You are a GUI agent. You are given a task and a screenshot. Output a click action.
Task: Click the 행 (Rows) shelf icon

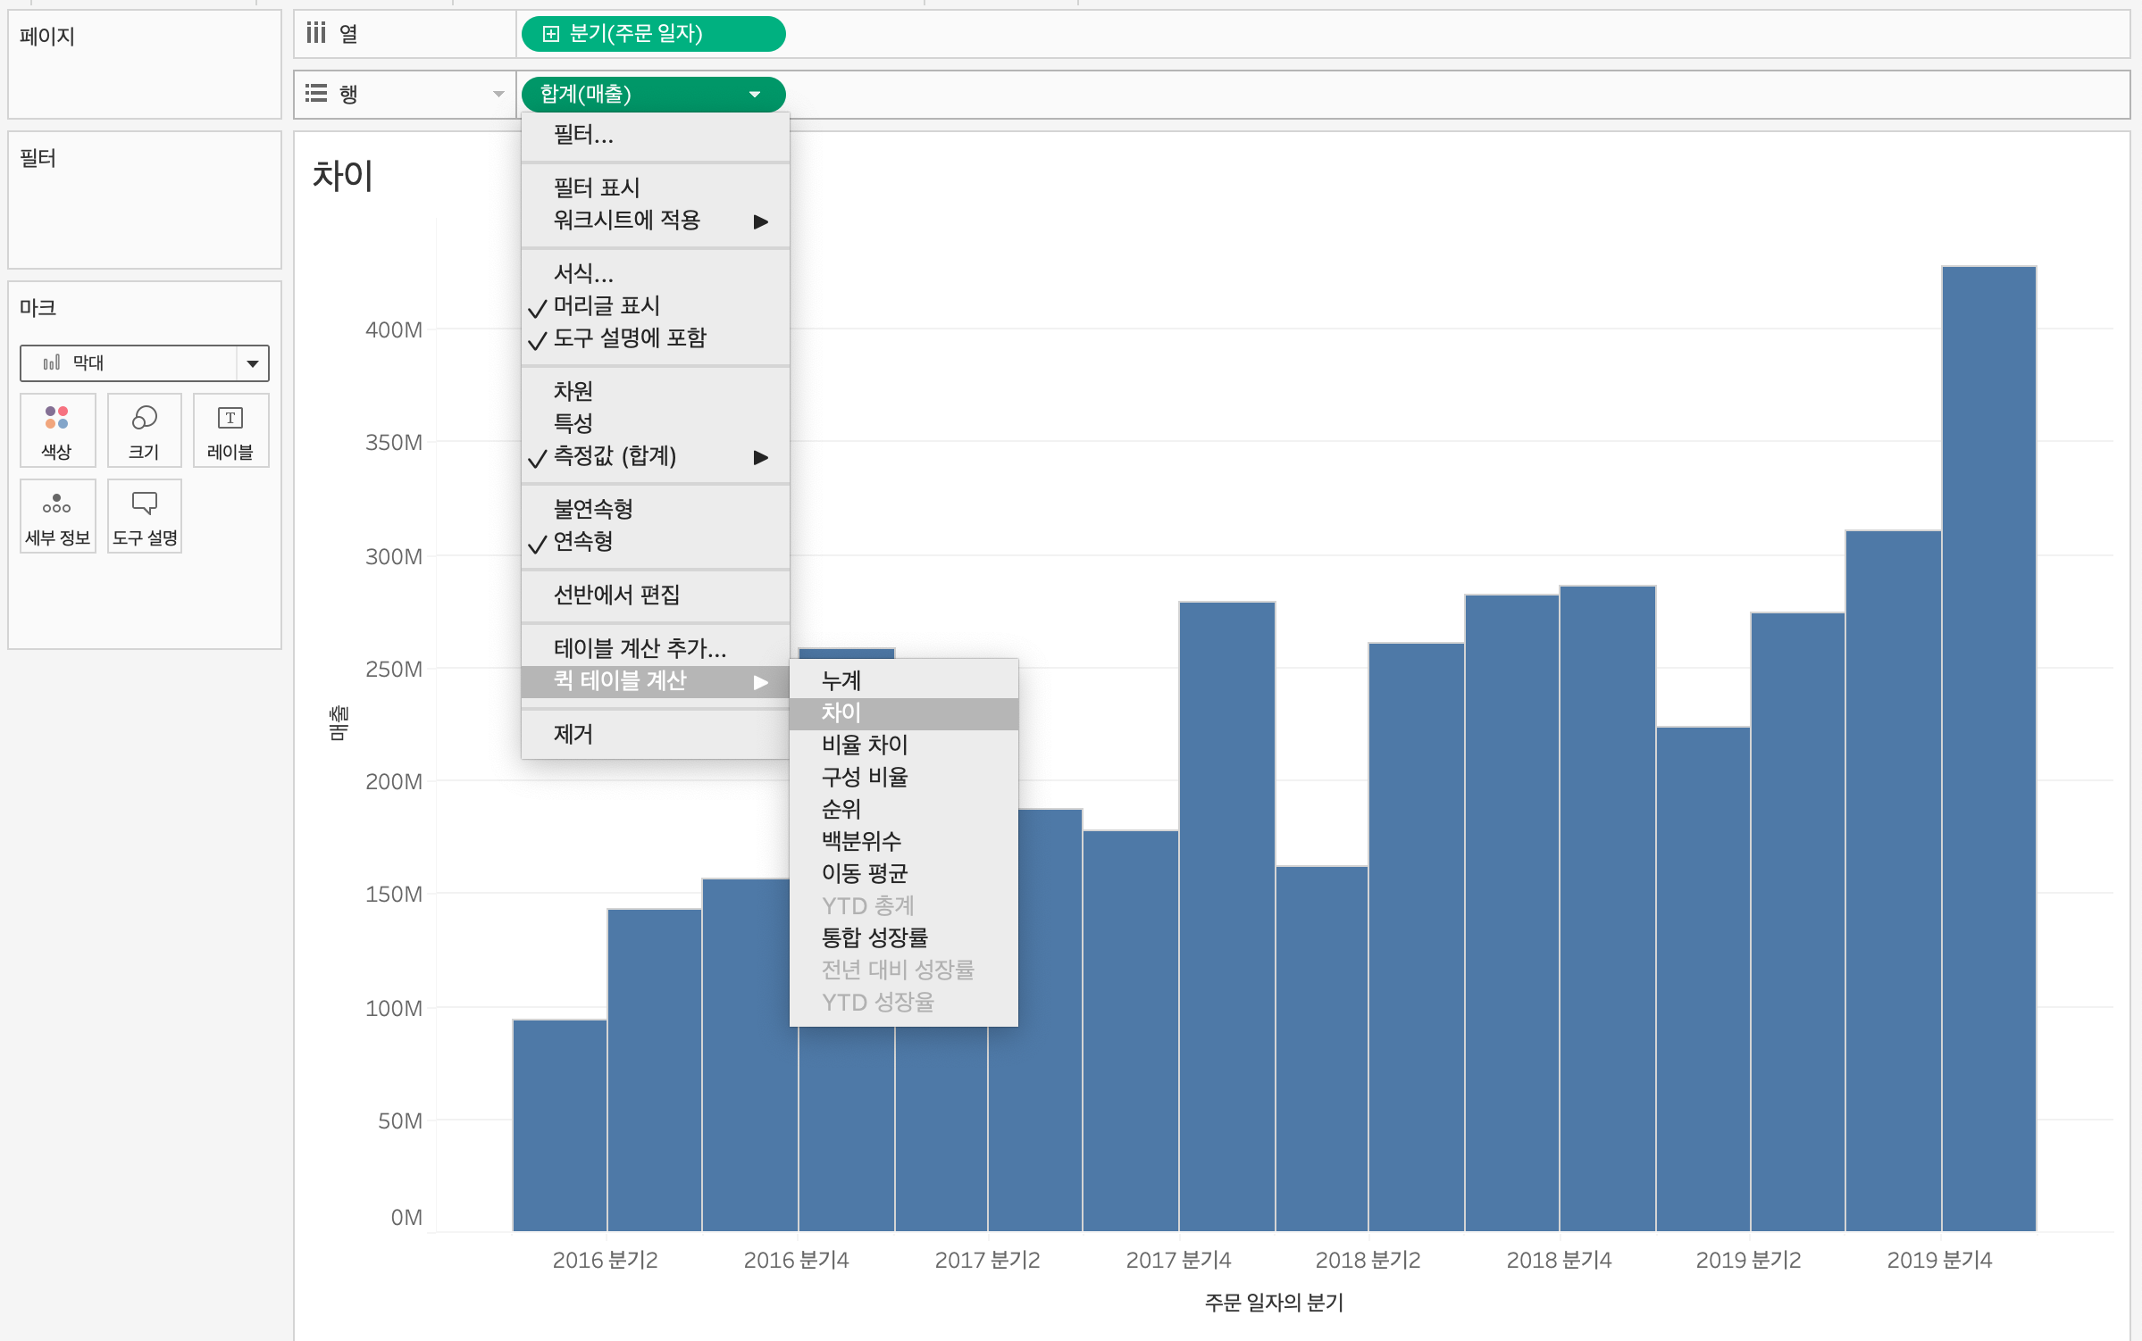315,94
